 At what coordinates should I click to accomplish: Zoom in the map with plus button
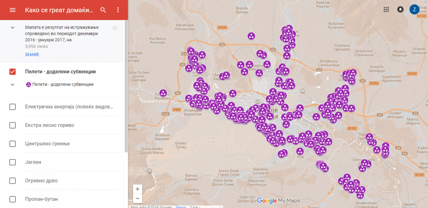point(138,189)
